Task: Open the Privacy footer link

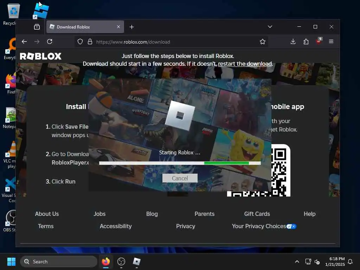Action: tap(186, 226)
